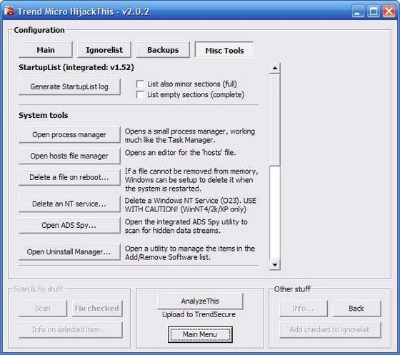Open the Ignorelist tab
Screen dimensions: 400x355
104,50
